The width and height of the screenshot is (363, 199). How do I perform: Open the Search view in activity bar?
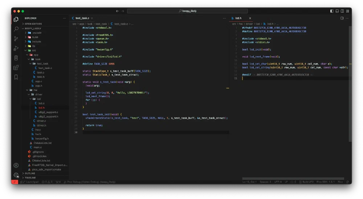pyautogui.click(x=16, y=29)
